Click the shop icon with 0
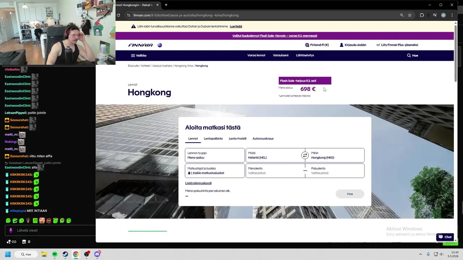 tap(26, 242)
